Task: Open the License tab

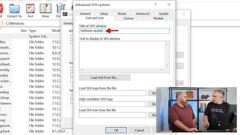Action: coord(129,18)
